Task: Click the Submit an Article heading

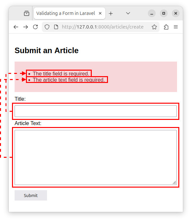Action: (46, 51)
